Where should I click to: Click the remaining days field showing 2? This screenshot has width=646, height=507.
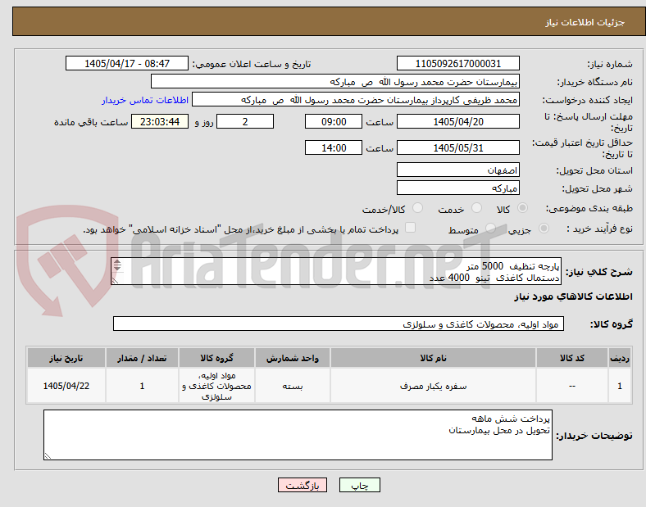pos(245,122)
